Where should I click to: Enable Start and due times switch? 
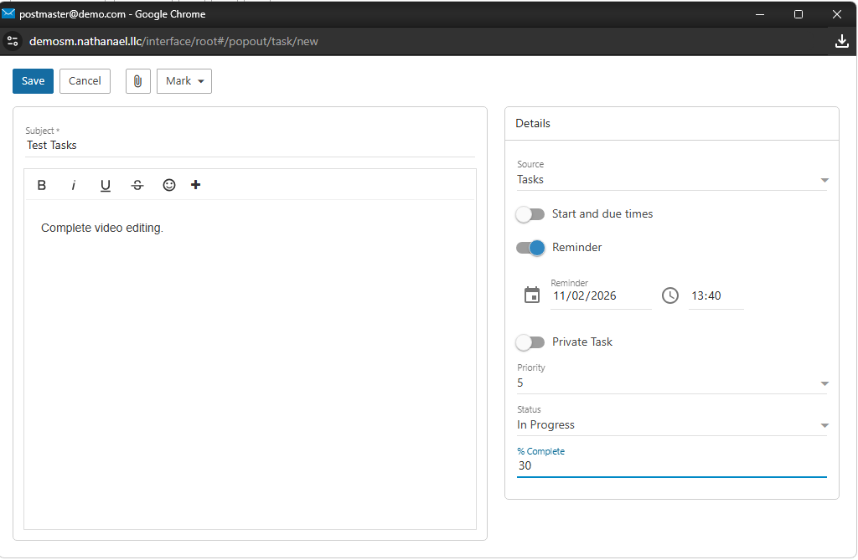(530, 214)
